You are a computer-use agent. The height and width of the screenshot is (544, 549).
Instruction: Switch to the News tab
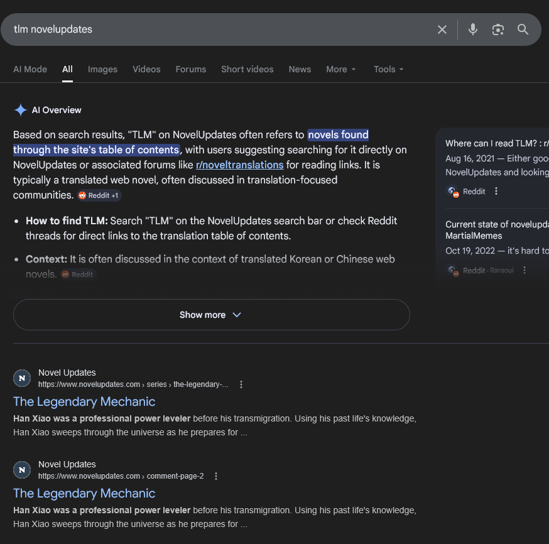point(300,69)
